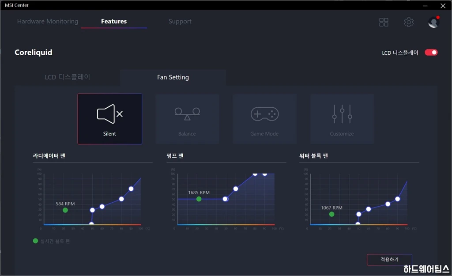This screenshot has width=452, height=276.
Task: Select radiator fan curve point at 90°C
Action: [131, 189]
